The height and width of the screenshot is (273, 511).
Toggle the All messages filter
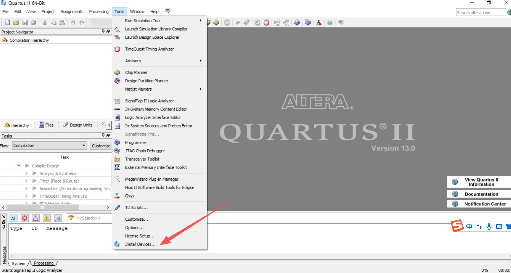[13, 218]
